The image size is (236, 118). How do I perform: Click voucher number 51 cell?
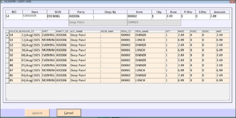[15, 50]
